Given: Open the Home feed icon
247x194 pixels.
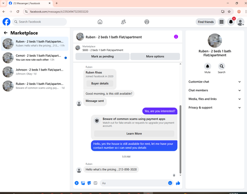Looking at the screenshot, I should point(100,22).
